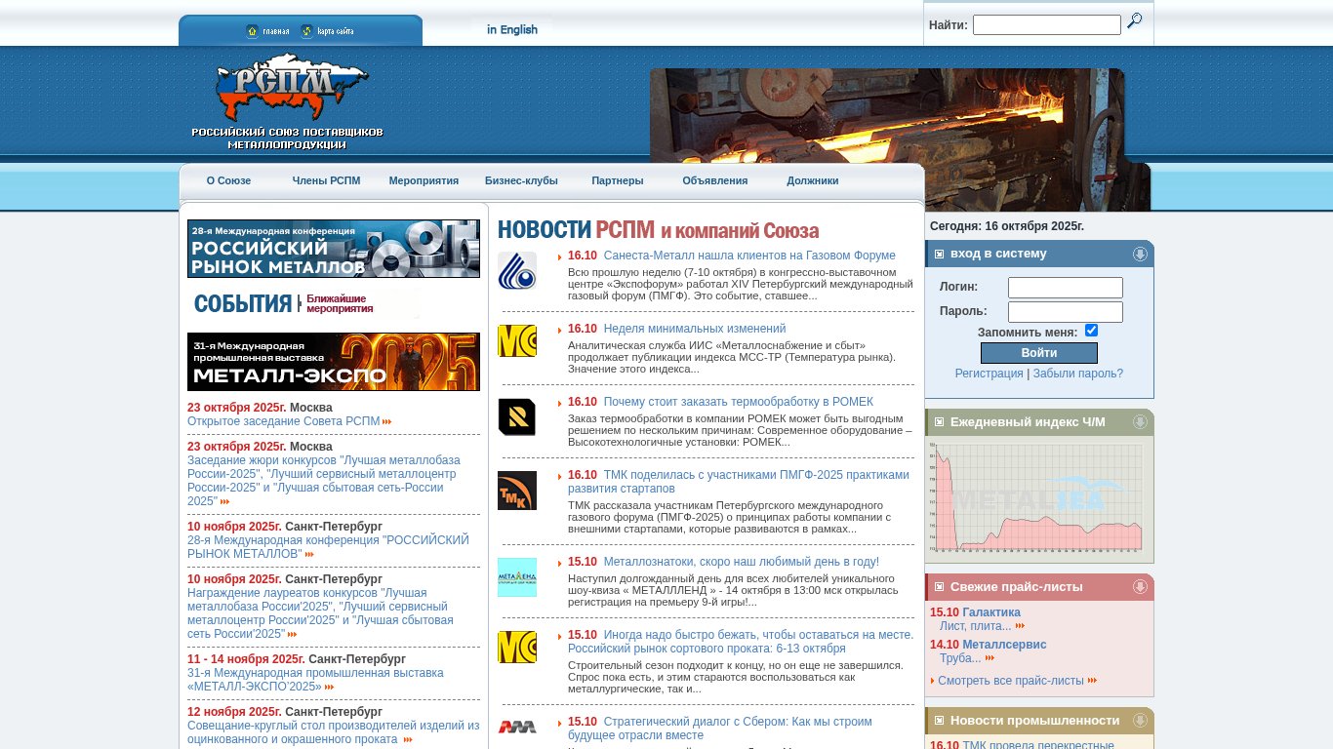Open Санеста-Металл company logo
Viewport: 1333px width, 749px height.
(517, 270)
